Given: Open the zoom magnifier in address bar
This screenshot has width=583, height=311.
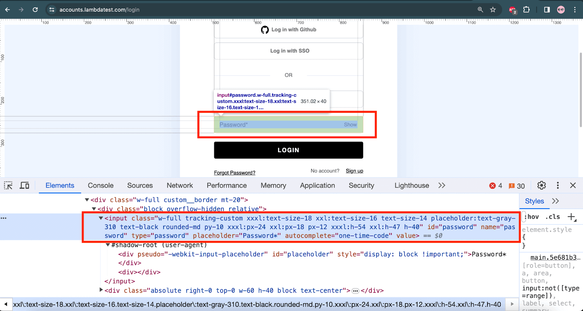Looking at the screenshot, I should (x=480, y=10).
